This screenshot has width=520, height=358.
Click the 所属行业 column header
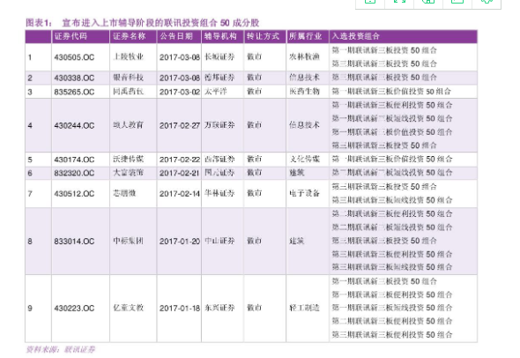pyautogui.click(x=305, y=36)
